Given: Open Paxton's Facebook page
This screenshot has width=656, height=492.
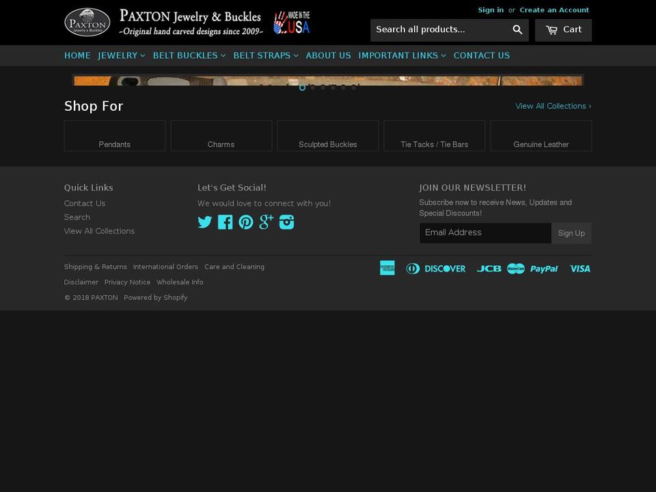Looking at the screenshot, I should [225, 222].
